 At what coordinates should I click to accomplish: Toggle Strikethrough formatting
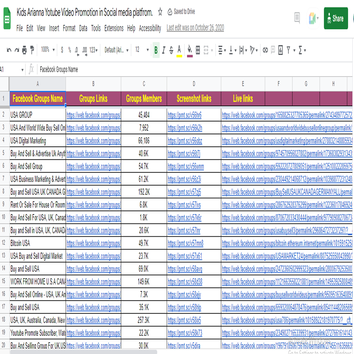(x=171, y=50)
